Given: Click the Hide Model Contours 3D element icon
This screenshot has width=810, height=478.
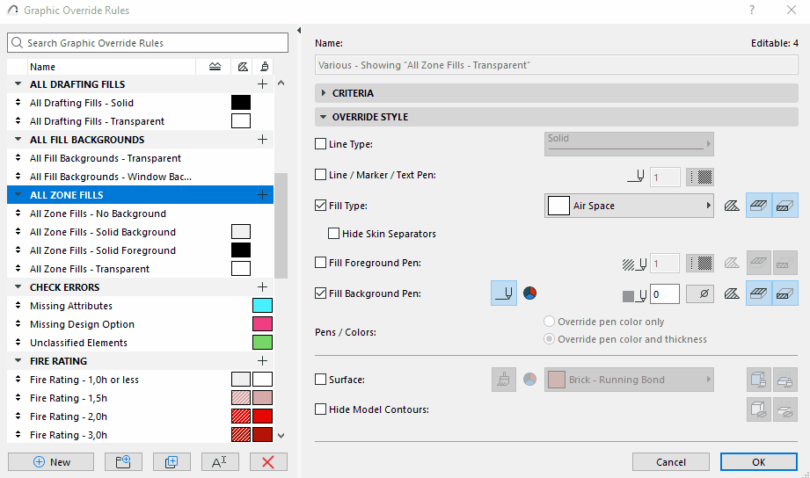Looking at the screenshot, I should pos(758,409).
